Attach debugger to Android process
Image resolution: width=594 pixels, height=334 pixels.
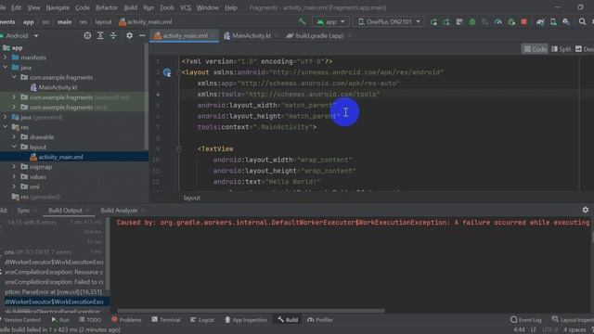click(511, 22)
